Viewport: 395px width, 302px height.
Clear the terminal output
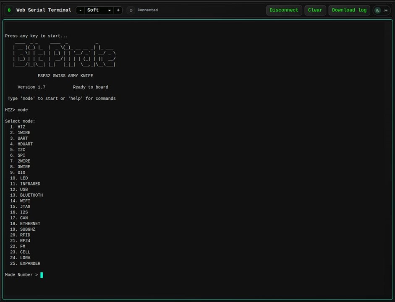tap(315, 10)
